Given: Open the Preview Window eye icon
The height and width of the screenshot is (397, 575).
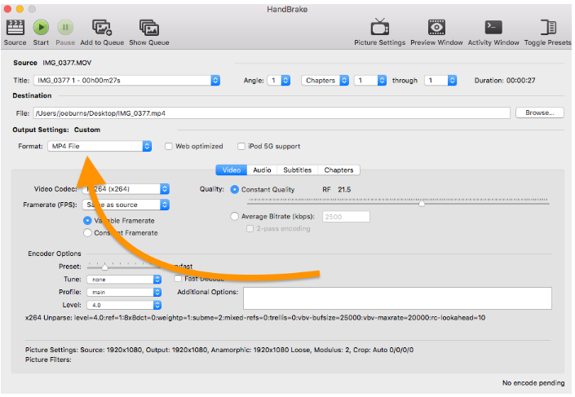Looking at the screenshot, I should point(436,28).
